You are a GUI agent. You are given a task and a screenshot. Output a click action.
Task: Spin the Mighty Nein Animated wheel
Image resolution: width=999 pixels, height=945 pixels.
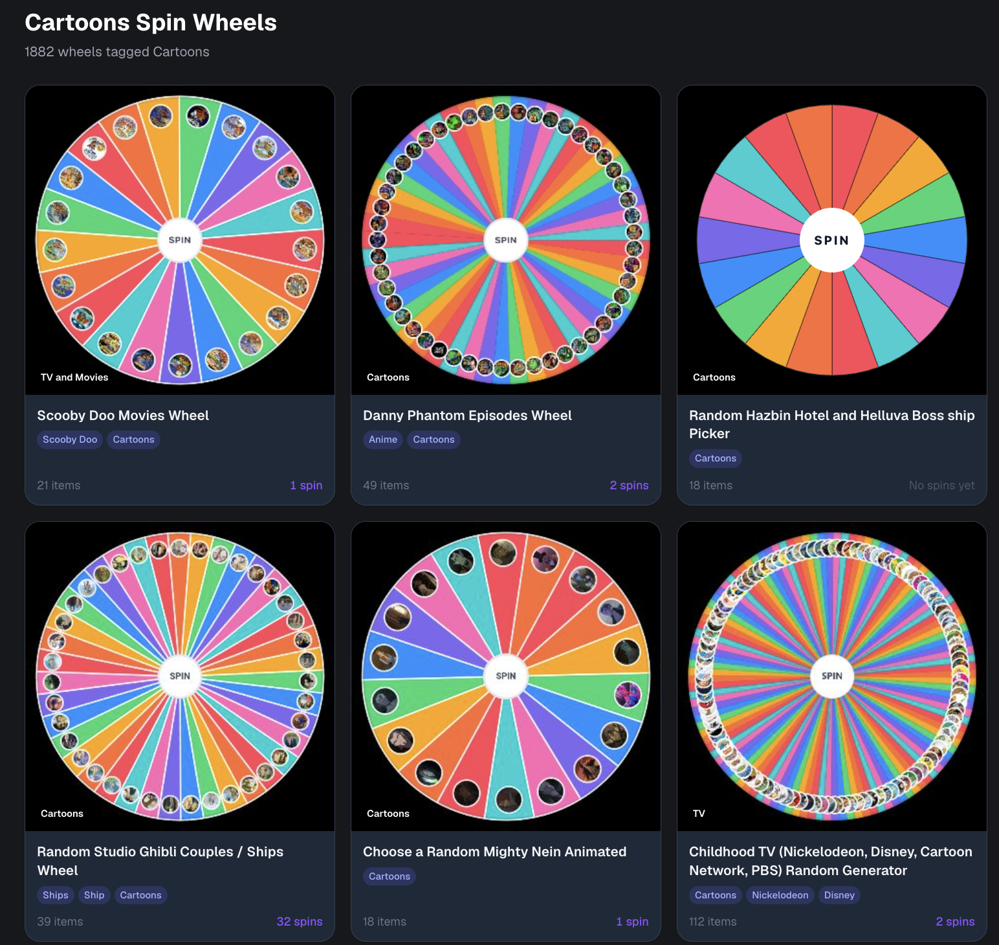pos(506,676)
